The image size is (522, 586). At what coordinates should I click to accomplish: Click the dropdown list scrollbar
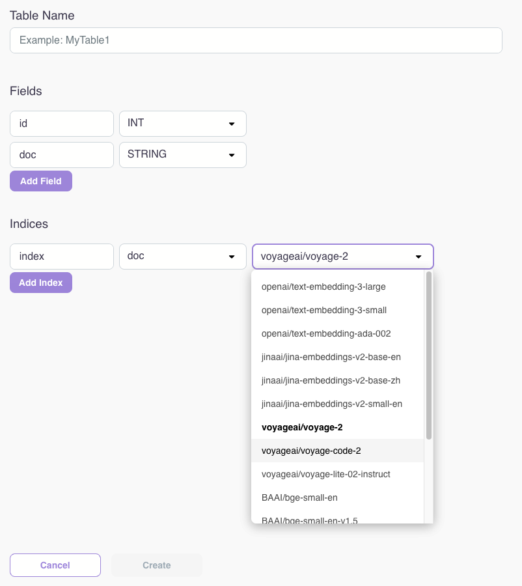(429, 356)
